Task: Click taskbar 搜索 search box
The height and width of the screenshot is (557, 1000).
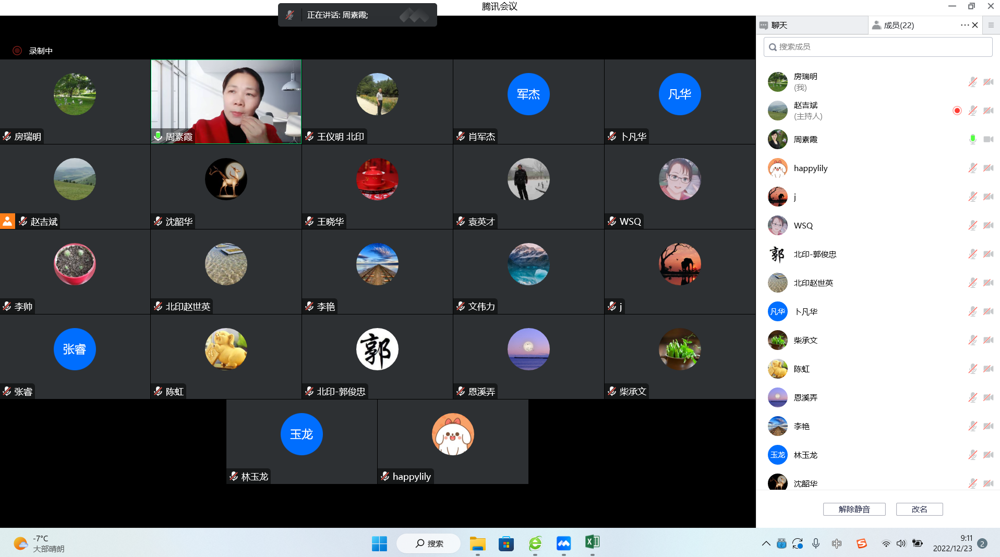Action: (x=428, y=543)
